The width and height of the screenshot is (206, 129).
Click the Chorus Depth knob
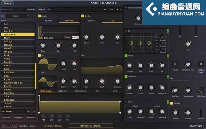(x=151, y=65)
